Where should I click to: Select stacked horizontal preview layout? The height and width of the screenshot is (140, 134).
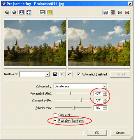point(113,12)
